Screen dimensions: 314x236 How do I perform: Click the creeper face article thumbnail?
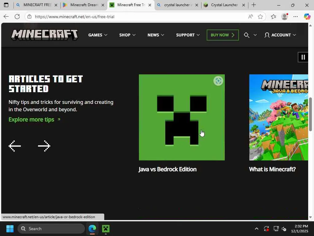[182, 117]
